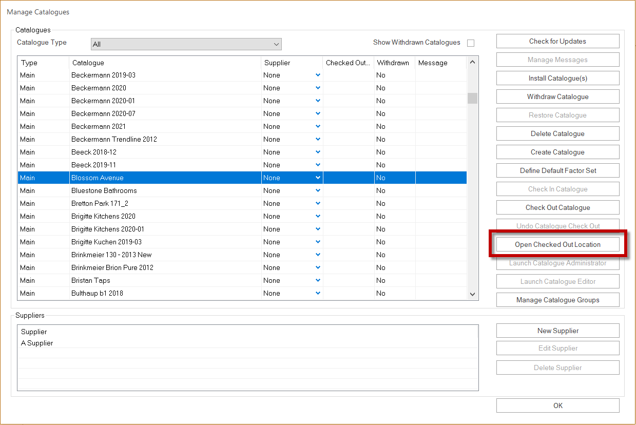Viewport: 636px width, 425px height.
Task: Click Install Catalogue(s) button
Action: (x=557, y=78)
